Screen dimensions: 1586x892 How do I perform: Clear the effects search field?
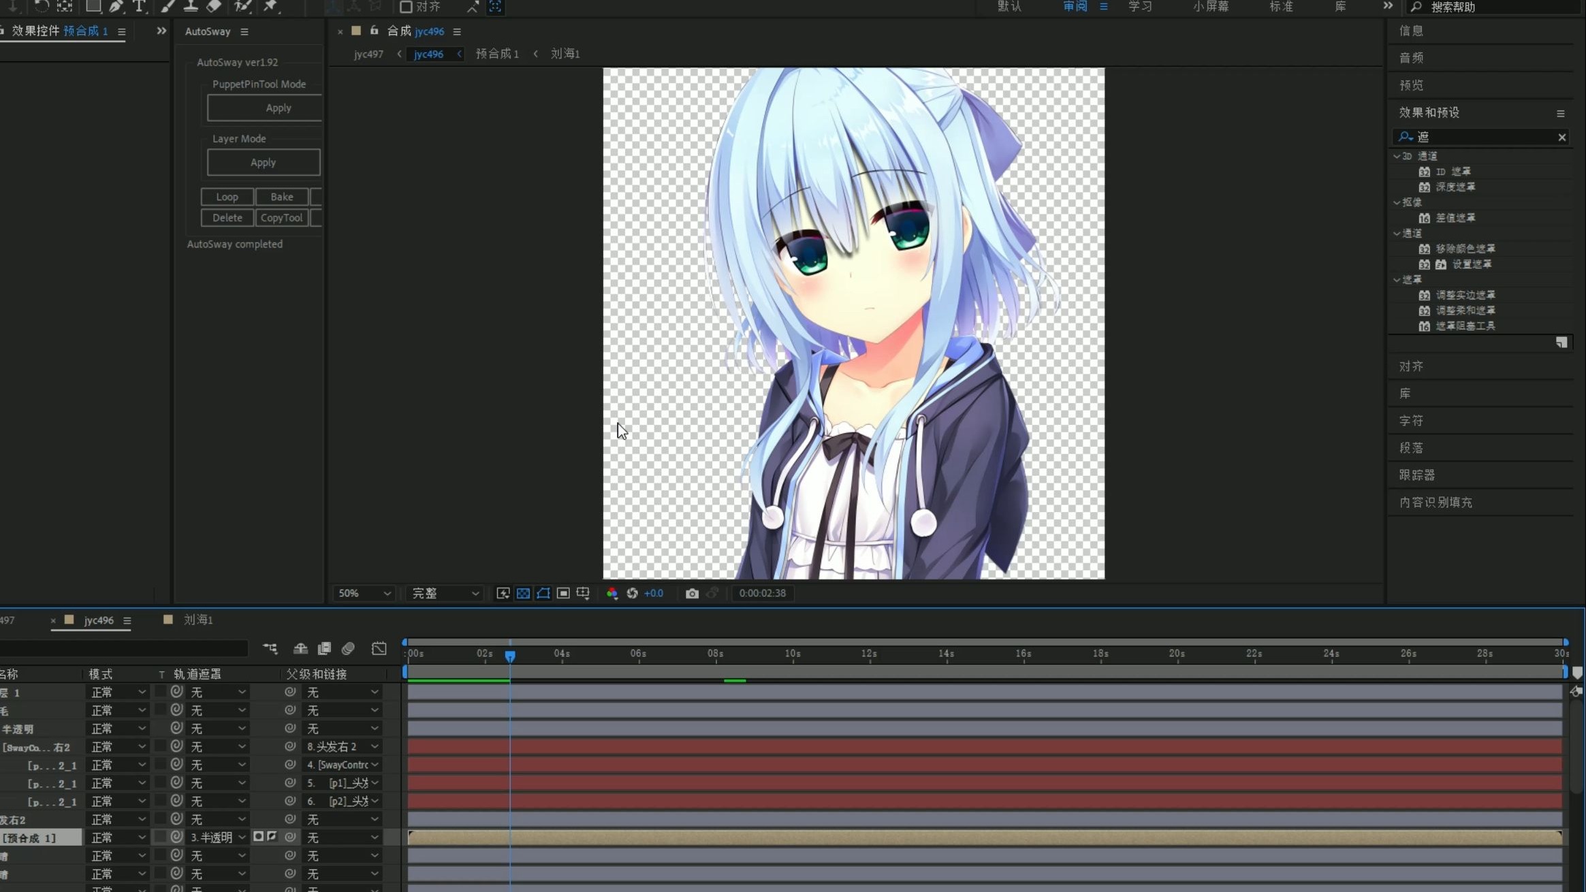[1562, 137]
